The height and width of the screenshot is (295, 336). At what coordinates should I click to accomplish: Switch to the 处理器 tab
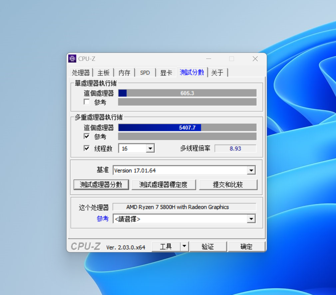tap(81, 73)
